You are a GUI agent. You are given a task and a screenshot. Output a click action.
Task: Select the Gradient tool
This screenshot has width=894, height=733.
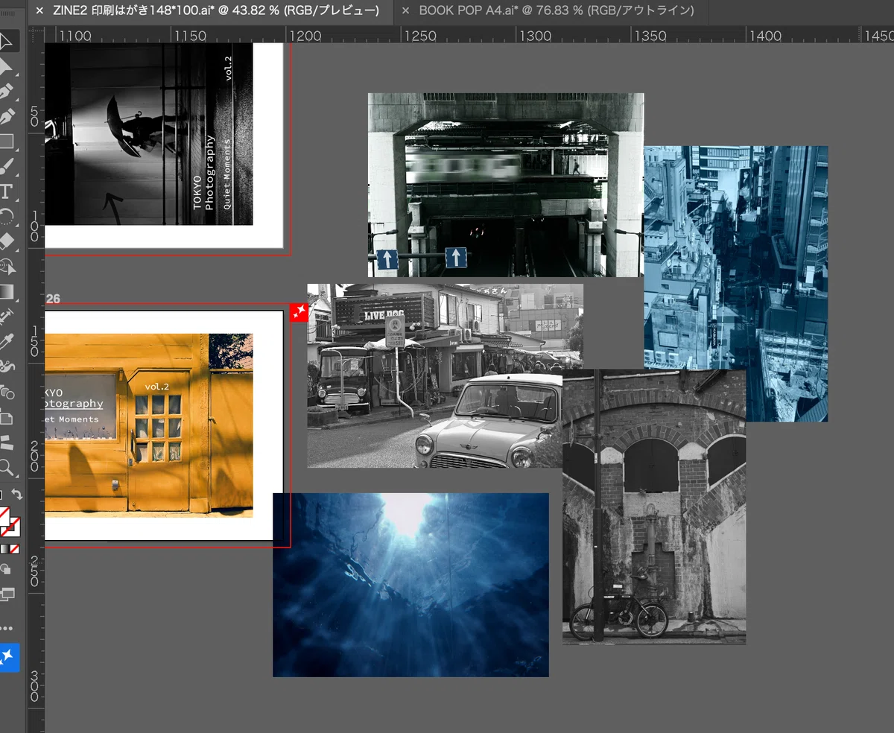pos(7,291)
